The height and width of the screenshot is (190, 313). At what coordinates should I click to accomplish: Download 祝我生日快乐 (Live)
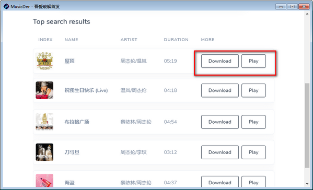pyautogui.click(x=220, y=90)
